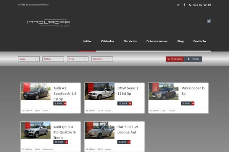The image size is (229, 152).
Task: Open the BMW Serie 1 116d 3p listing
Action: tap(128, 91)
